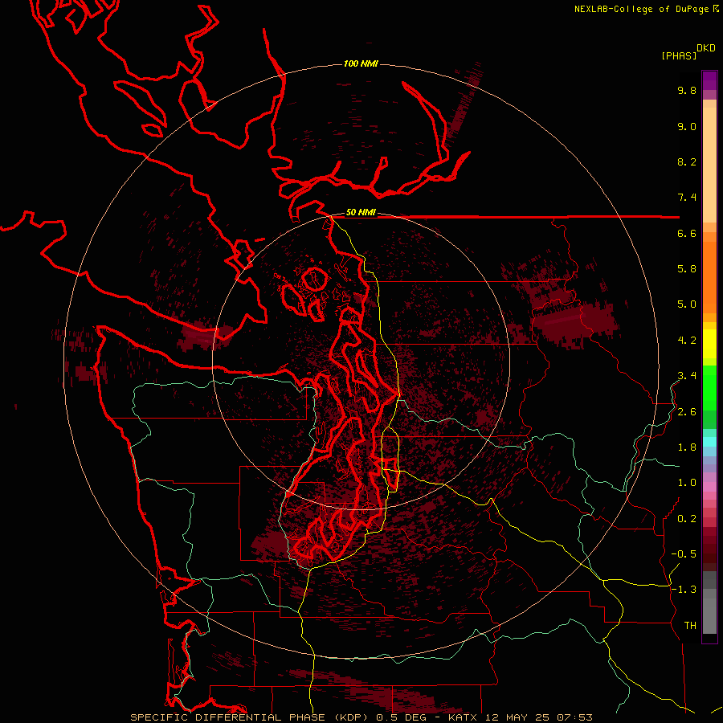The height and width of the screenshot is (723, 723).
Task: Select the orange color bar segment
Action: click(709, 276)
